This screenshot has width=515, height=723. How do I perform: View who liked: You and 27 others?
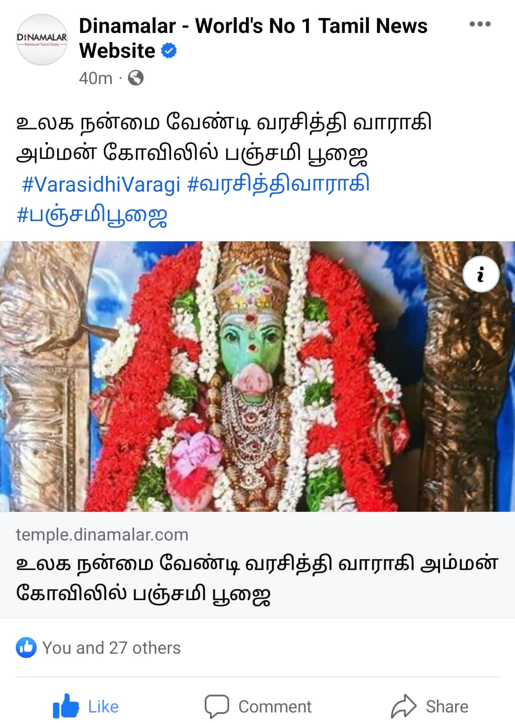pyautogui.click(x=111, y=648)
